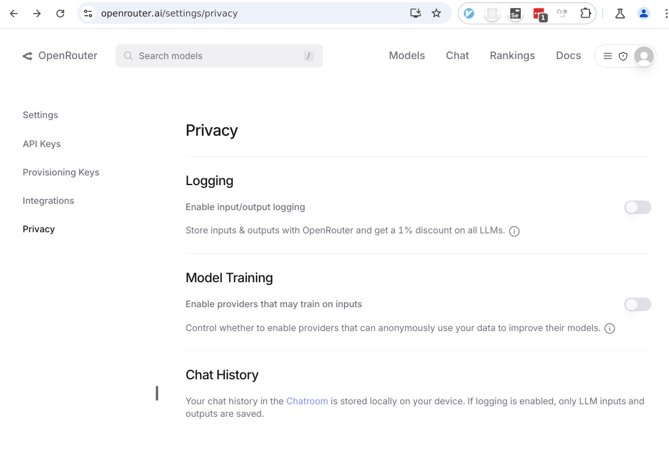This screenshot has width=669, height=473.
Task: Click the Chrome Labs flask icon
Action: pos(620,14)
